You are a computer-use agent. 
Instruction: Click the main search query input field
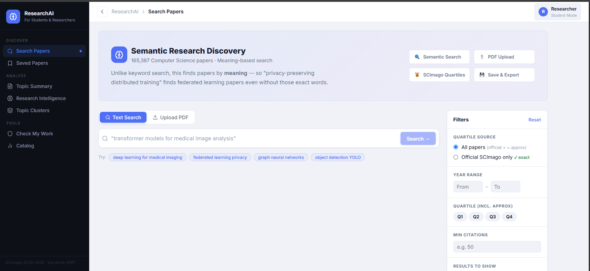(x=254, y=138)
